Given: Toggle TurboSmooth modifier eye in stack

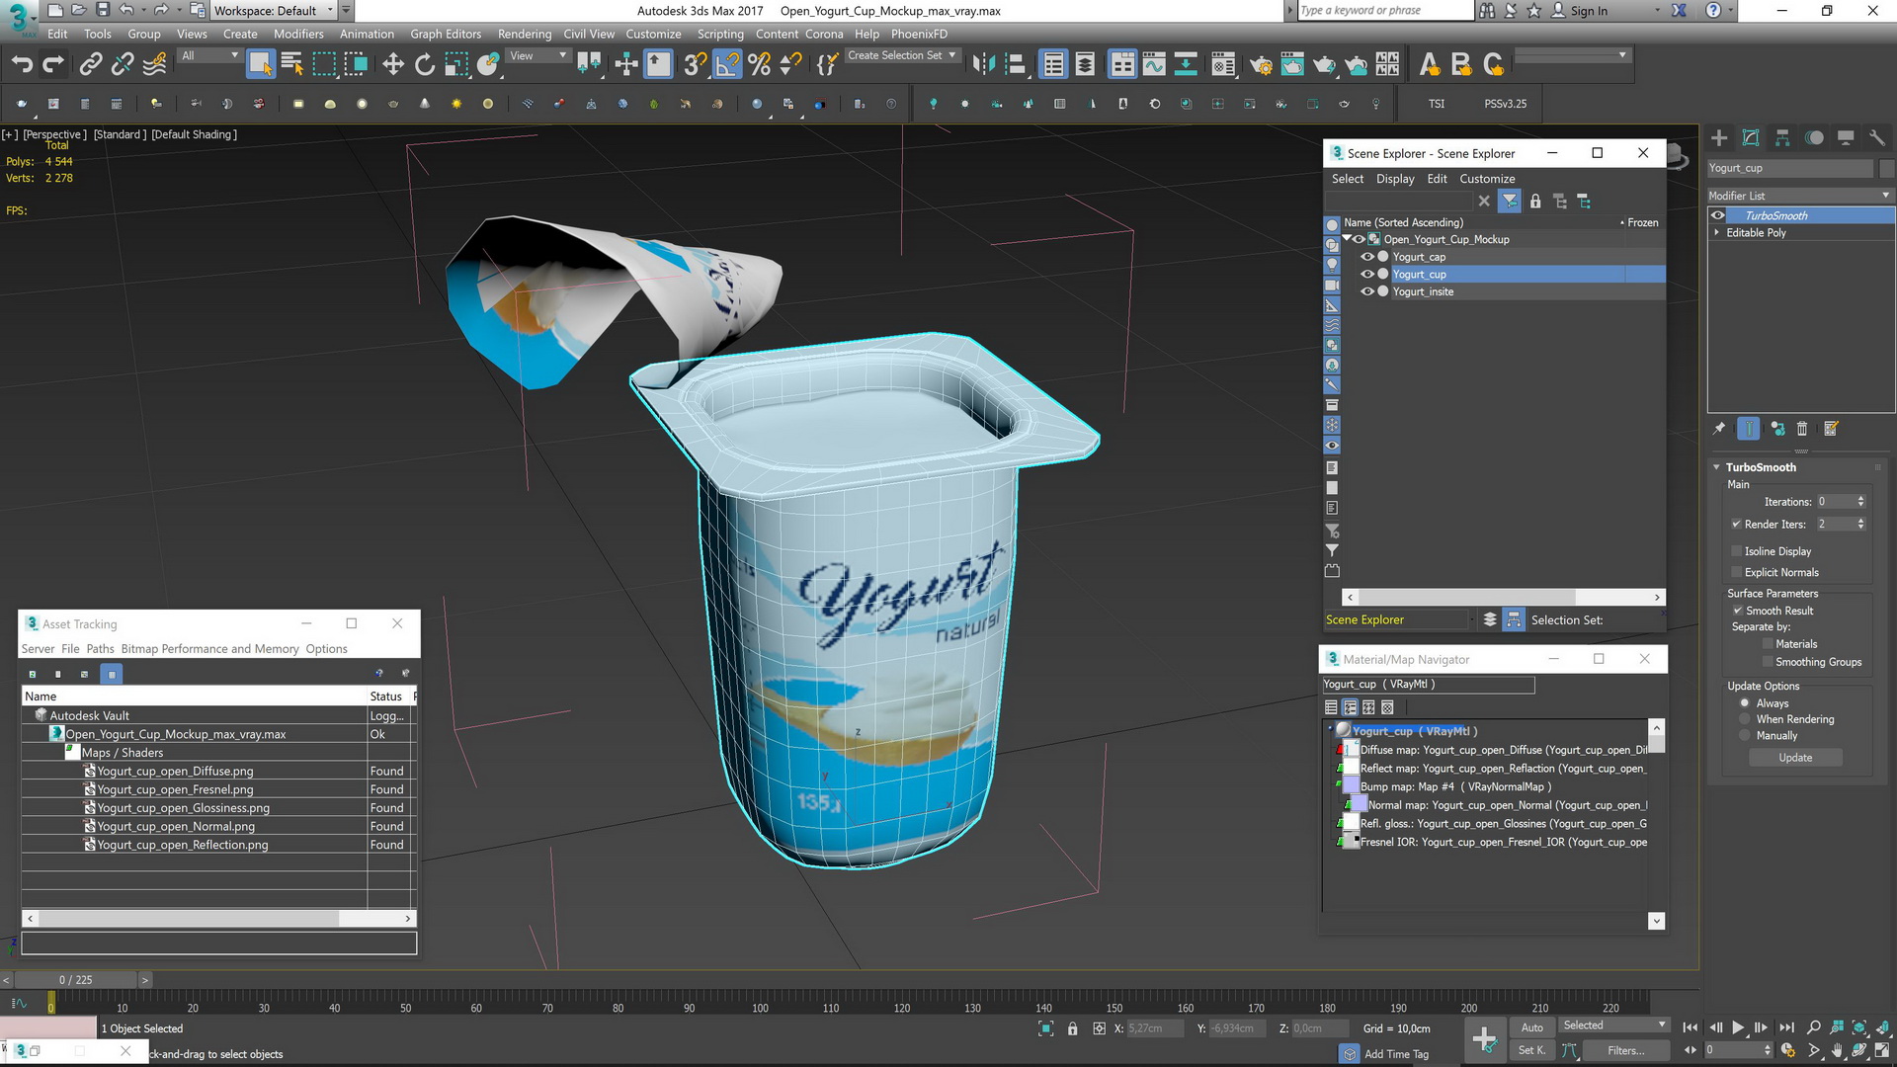Looking at the screenshot, I should click(x=1718, y=215).
